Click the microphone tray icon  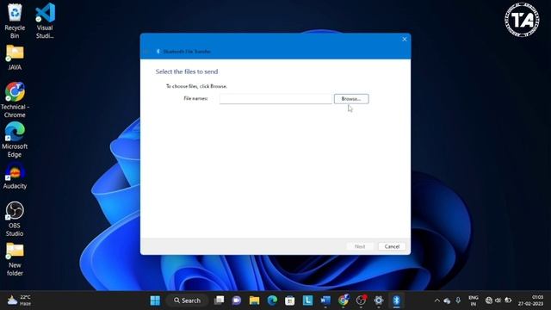coord(458,301)
